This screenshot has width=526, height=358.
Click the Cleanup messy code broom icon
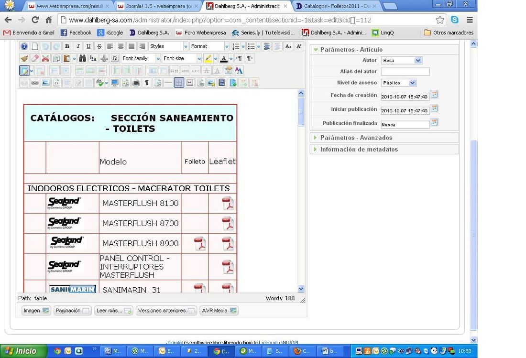24,58
